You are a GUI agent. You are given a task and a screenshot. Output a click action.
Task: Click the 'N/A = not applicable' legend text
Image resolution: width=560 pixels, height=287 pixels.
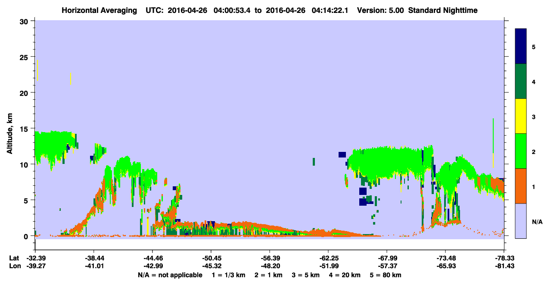tap(170, 275)
